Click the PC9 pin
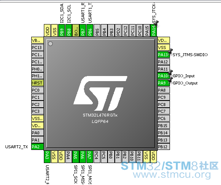This screenshot has width=221, height=185. tap(164, 97)
